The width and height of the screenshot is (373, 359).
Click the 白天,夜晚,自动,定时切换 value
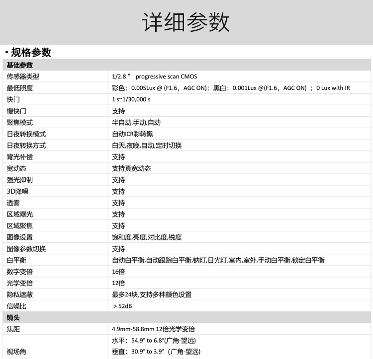pyautogui.click(x=147, y=145)
